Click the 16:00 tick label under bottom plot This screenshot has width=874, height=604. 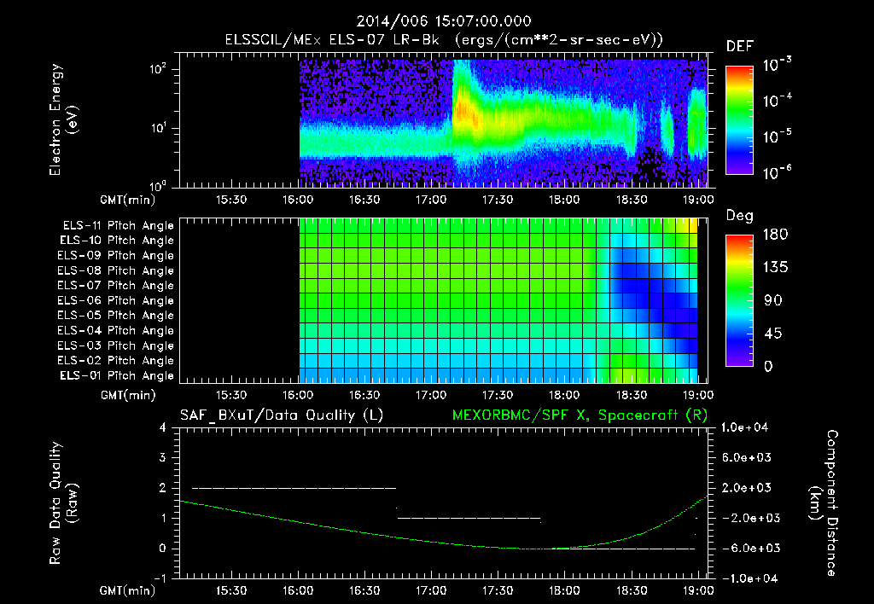298,590
